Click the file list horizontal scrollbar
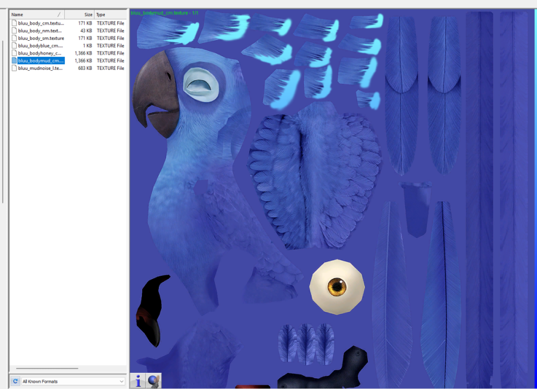This screenshot has width=537, height=389. click(x=47, y=369)
